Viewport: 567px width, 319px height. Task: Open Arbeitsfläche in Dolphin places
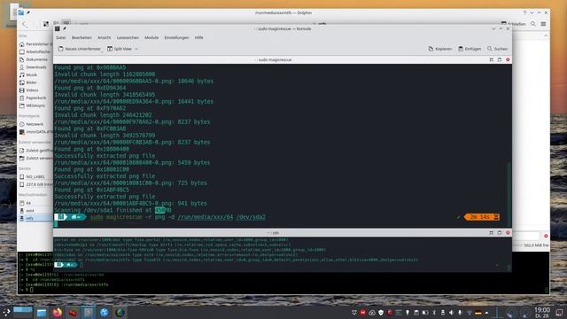pos(35,51)
